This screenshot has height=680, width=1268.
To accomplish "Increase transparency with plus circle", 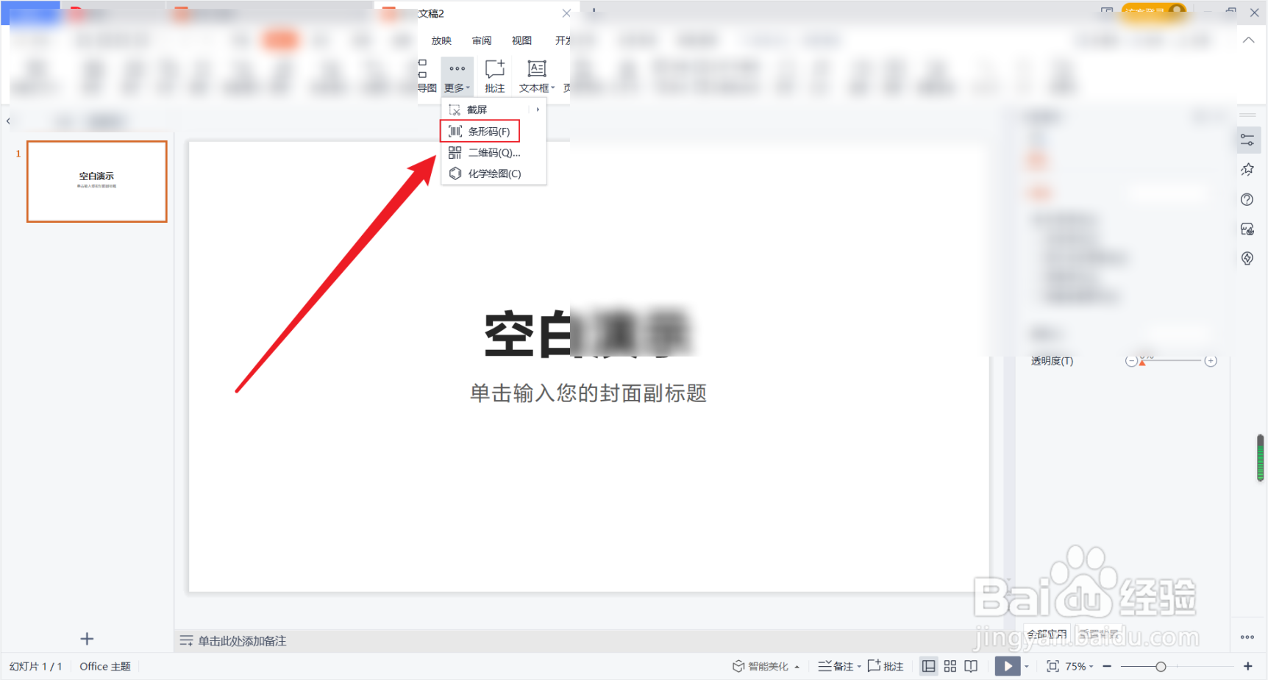I will [1211, 361].
